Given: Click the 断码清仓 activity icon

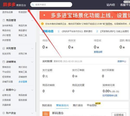Looking at the screenshot, I should (x=46, y=114).
